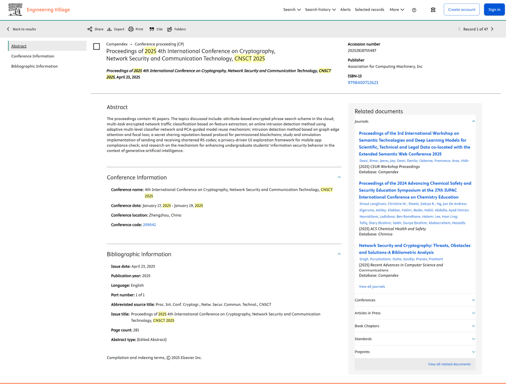Open 2024 Advancing Chemical Safety proceedings link
This screenshot has width=506, height=385.
(415, 190)
